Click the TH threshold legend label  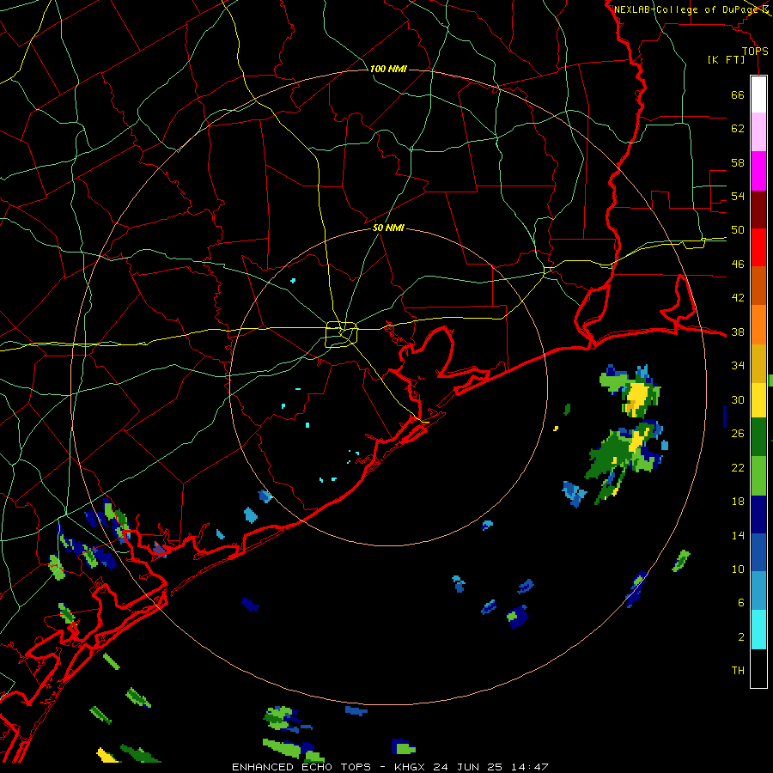pyautogui.click(x=738, y=671)
